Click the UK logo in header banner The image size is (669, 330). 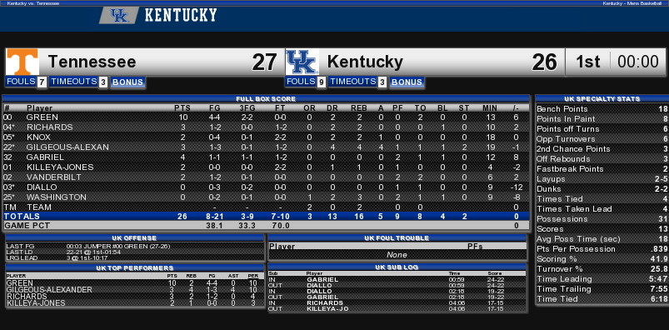119,15
